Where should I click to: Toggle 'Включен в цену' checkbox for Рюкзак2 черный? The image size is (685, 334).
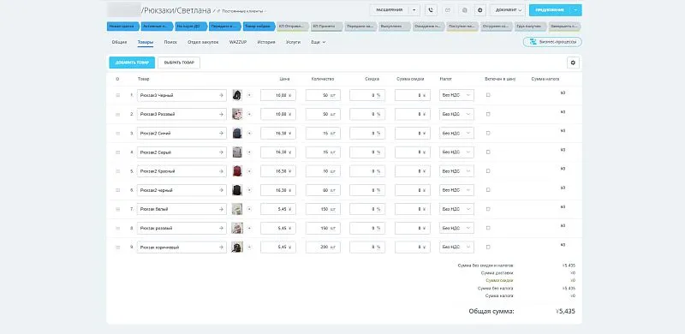[x=488, y=190]
